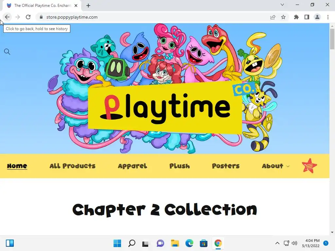Open Teams Chat on the taskbar
This screenshot has height=251, width=335.
[160, 243]
